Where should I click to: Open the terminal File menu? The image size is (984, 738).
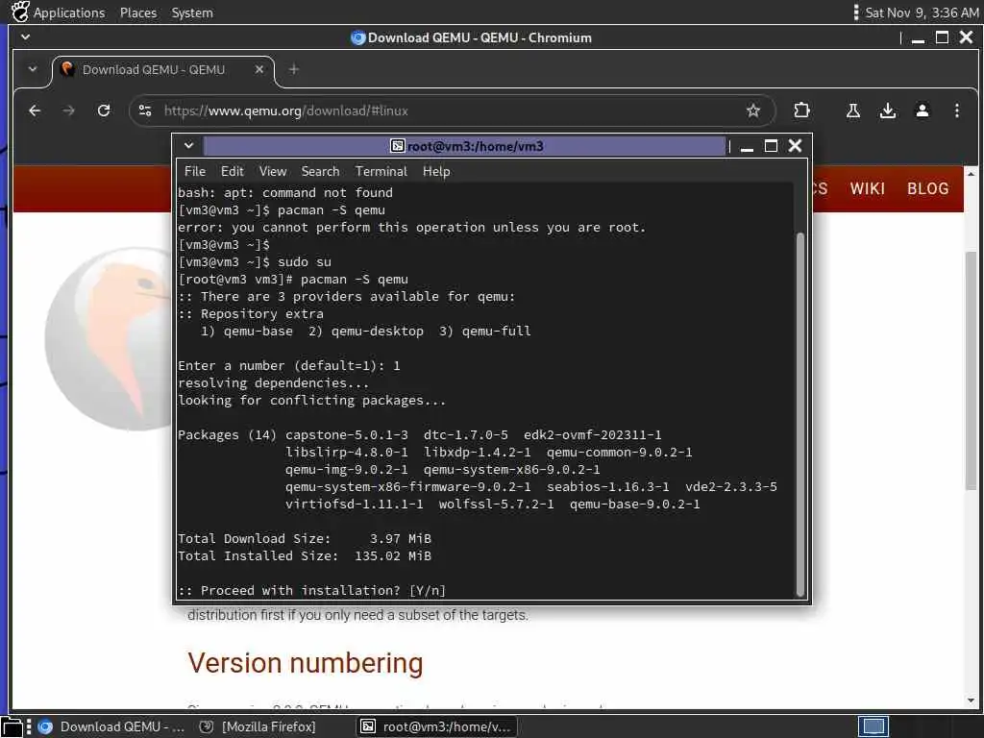pos(194,171)
